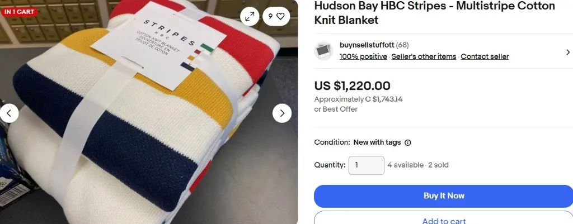View the seller's other items
Screen dimensions: 573x224
(424, 56)
